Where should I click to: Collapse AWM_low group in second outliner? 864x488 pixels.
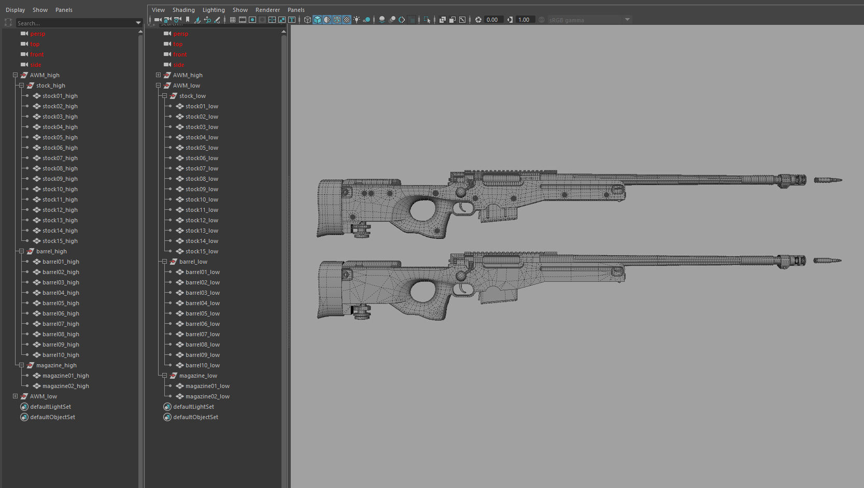pyautogui.click(x=158, y=85)
